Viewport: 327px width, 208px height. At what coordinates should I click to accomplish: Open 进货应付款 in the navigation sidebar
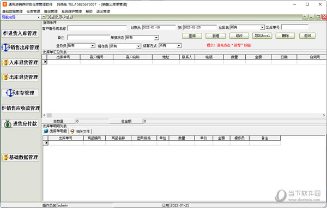(21, 124)
